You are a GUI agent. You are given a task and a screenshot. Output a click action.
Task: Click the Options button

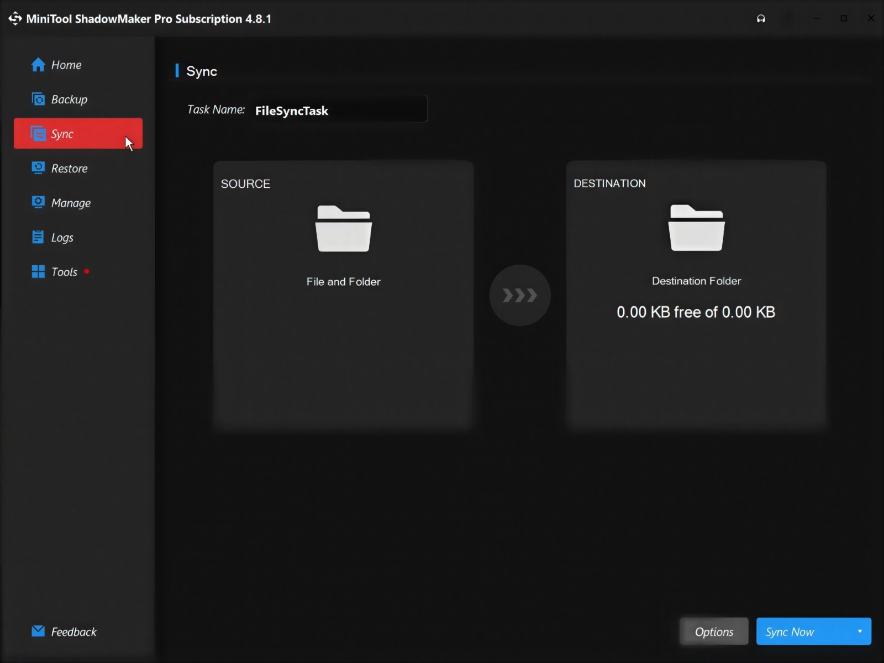click(x=714, y=632)
